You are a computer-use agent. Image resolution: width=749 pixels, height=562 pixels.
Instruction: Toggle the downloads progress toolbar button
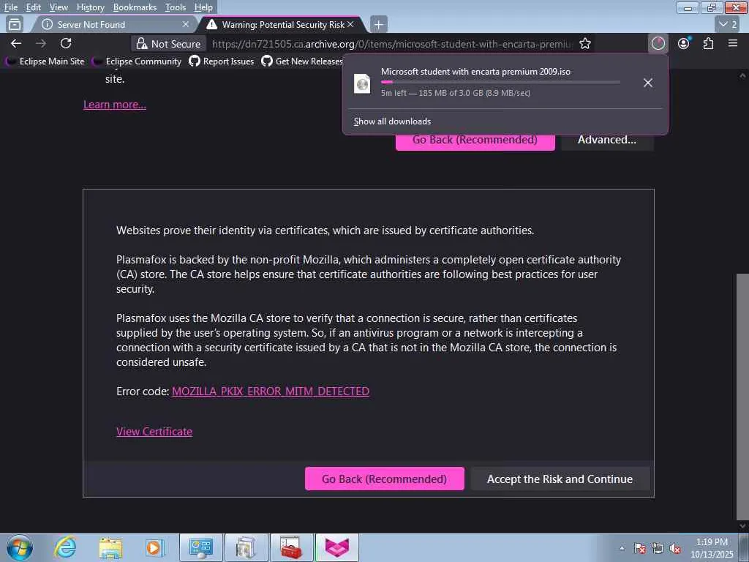658,43
